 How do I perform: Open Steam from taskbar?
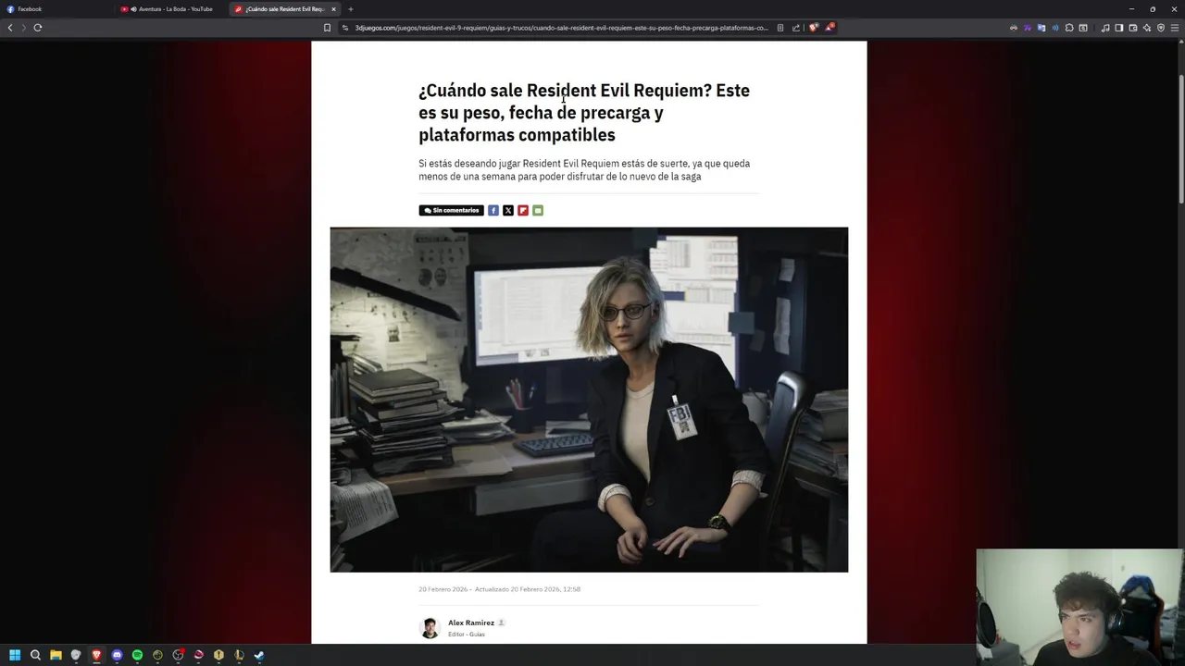(x=259, y=655)
